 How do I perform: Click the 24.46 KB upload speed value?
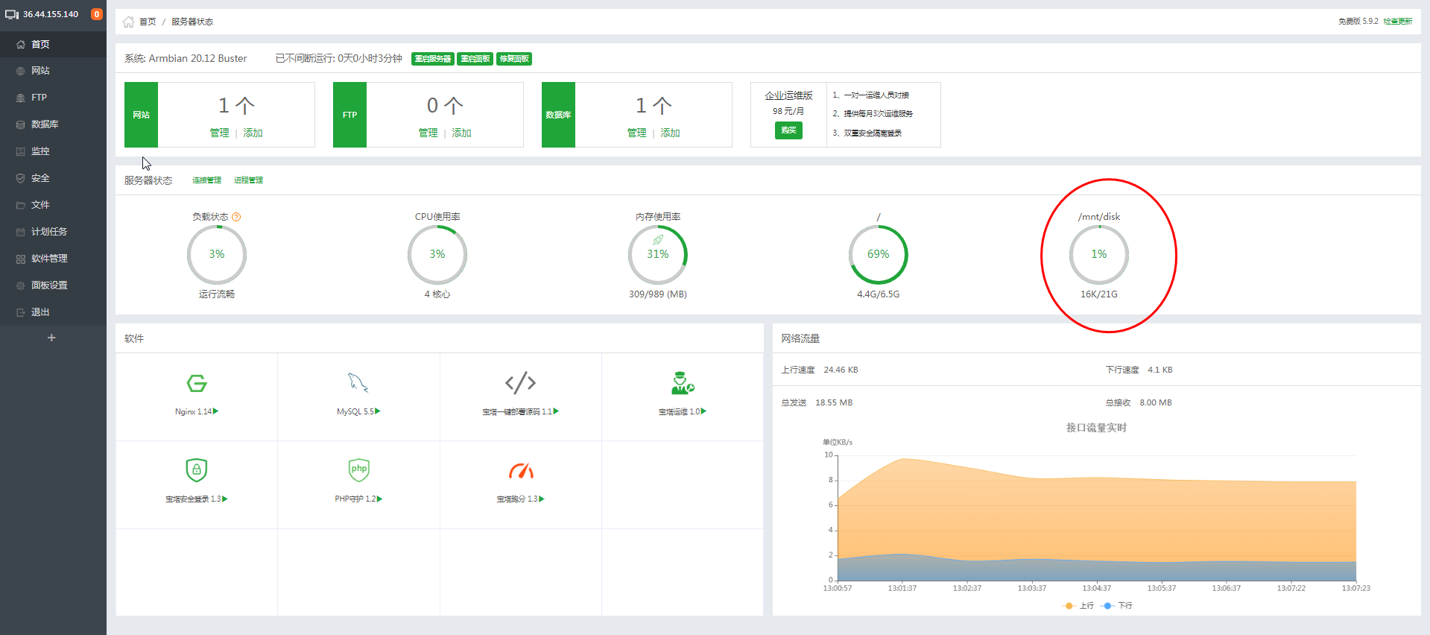[x=841, y=370]
